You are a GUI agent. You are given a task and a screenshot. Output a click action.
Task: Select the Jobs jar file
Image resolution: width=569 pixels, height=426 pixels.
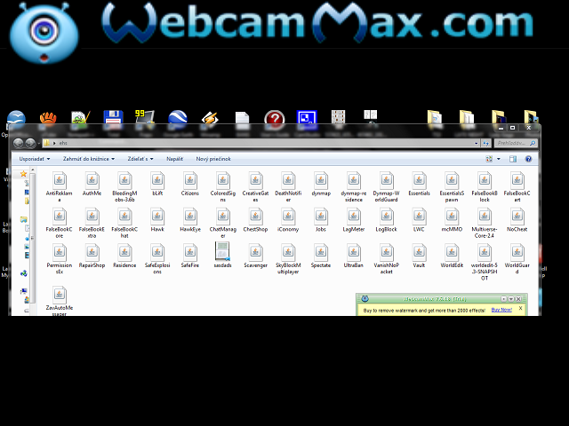tap(321, 220)
